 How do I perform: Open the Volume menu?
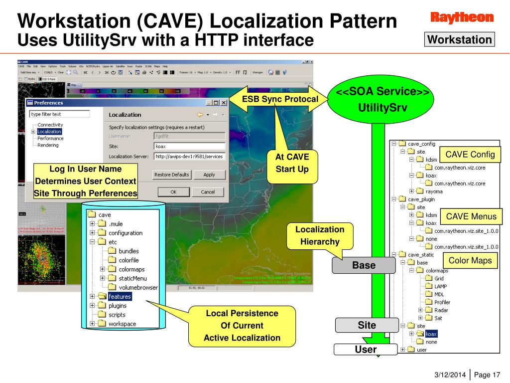tap(72, 66)
